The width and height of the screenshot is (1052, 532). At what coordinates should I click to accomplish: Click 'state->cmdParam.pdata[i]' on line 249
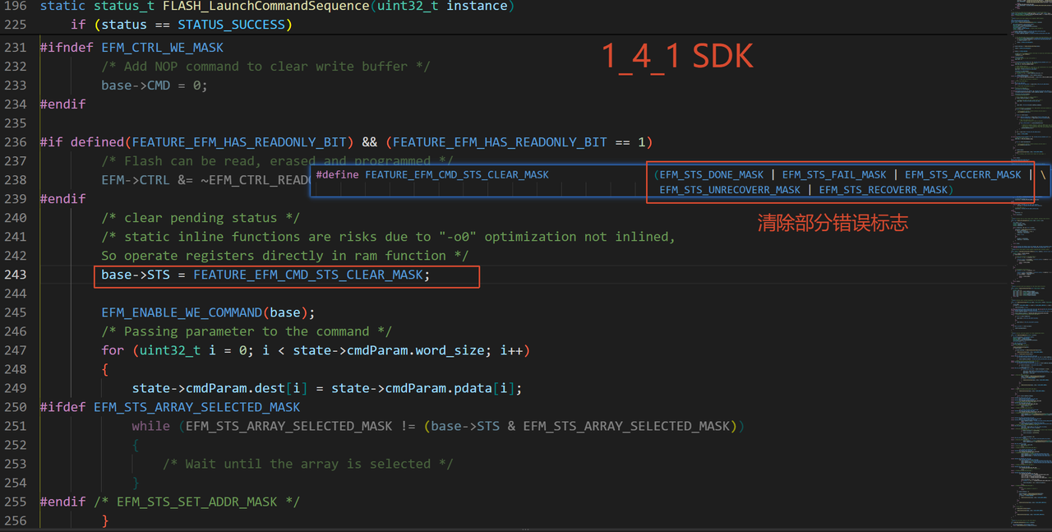pyautogui.click(x=423, y=388)
